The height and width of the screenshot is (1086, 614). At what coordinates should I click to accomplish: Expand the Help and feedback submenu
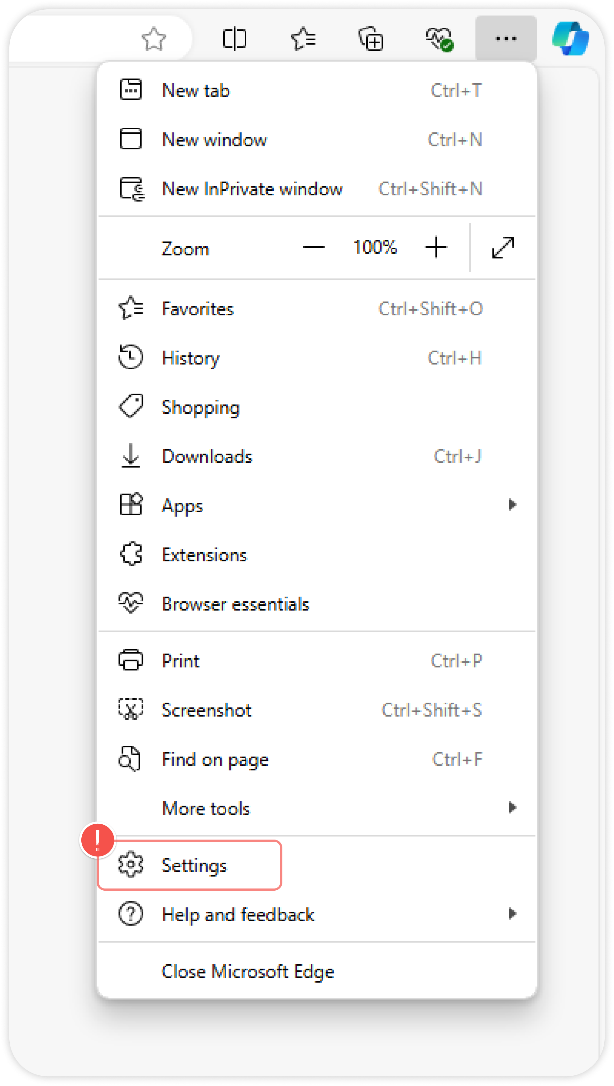click(x=512, y=914)
